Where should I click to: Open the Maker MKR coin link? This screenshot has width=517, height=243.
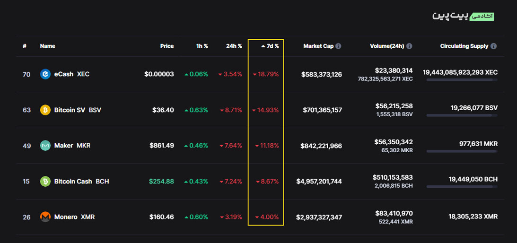click(72, 146)
